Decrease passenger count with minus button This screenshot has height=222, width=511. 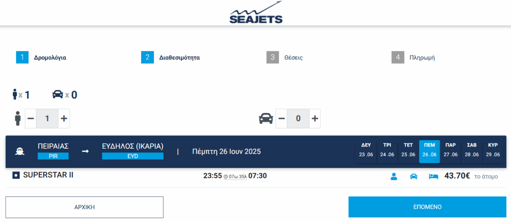(x=31, y=118)
